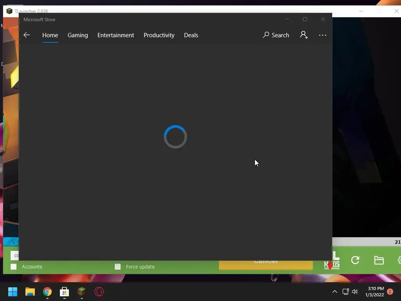This screenshot has height=301, width=401.
Task: Click Microsoft Store taskbar icon
Action: 65,292
